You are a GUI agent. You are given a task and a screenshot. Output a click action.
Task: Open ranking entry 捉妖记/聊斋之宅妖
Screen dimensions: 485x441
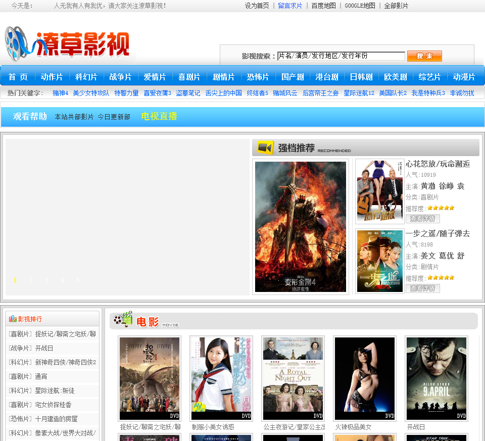[65, 334]
